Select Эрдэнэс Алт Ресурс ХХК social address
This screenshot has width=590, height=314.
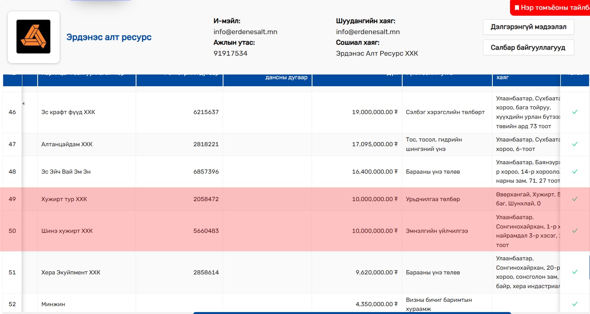[377, 53]
